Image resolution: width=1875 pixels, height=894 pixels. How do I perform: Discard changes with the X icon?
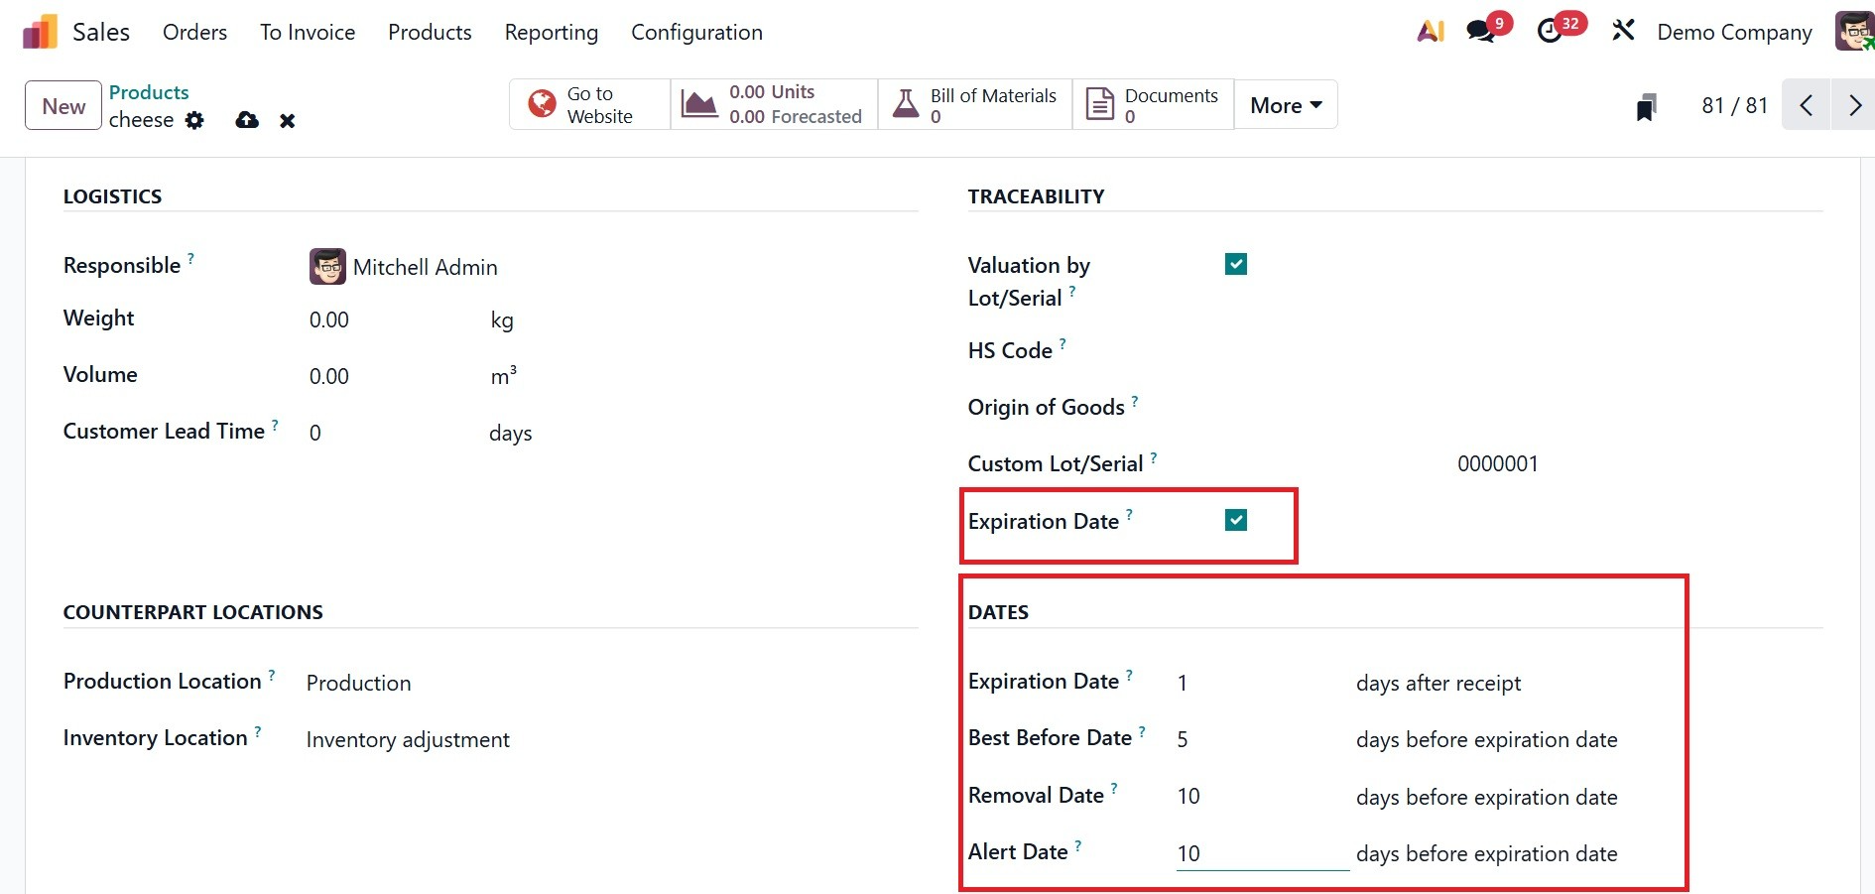pos(288,120)
